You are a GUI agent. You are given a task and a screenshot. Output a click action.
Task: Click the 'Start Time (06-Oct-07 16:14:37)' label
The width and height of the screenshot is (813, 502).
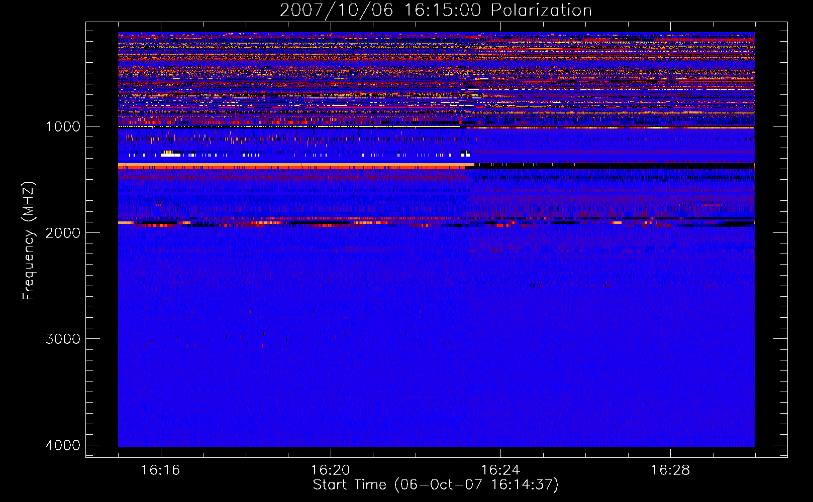click(436, 485)
